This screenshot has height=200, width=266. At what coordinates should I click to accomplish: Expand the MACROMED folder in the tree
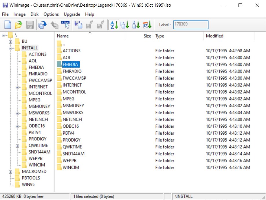pos(10,172)
